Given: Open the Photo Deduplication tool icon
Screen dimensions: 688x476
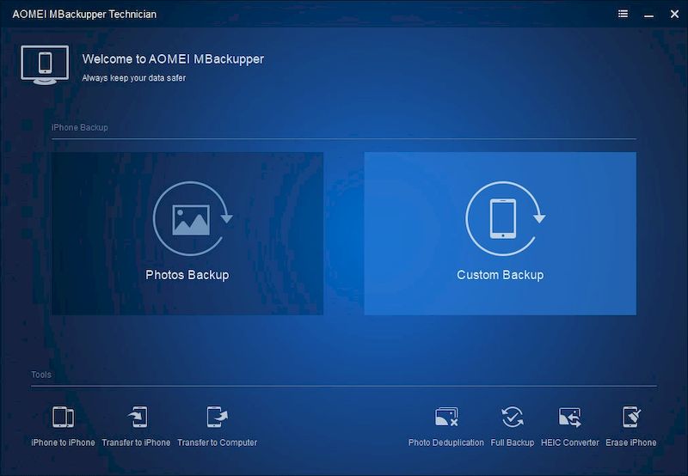Looking at the screenshot, I should point(446,417).
